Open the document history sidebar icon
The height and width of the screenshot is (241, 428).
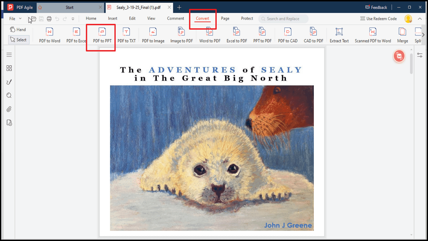tap(9, 123)
